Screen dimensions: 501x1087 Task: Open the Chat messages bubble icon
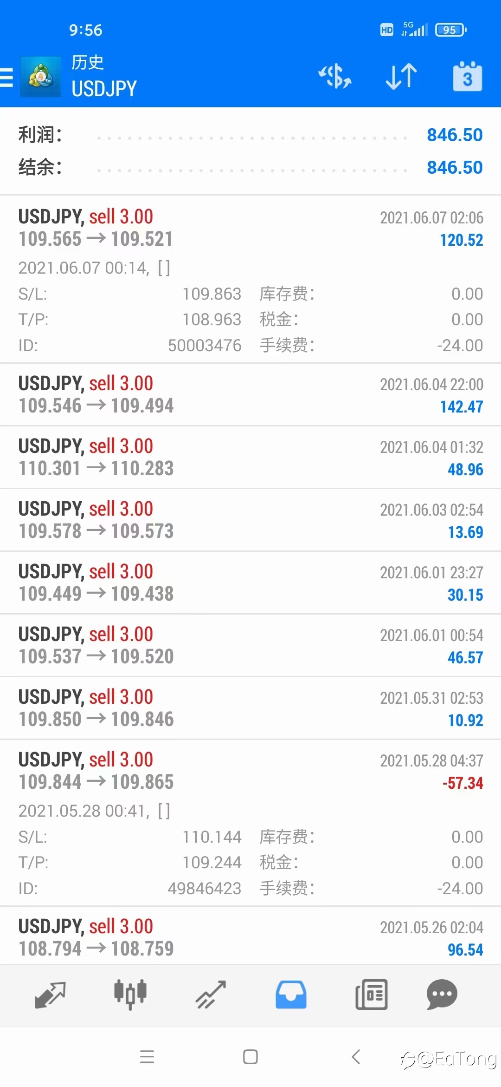(442, 995)
